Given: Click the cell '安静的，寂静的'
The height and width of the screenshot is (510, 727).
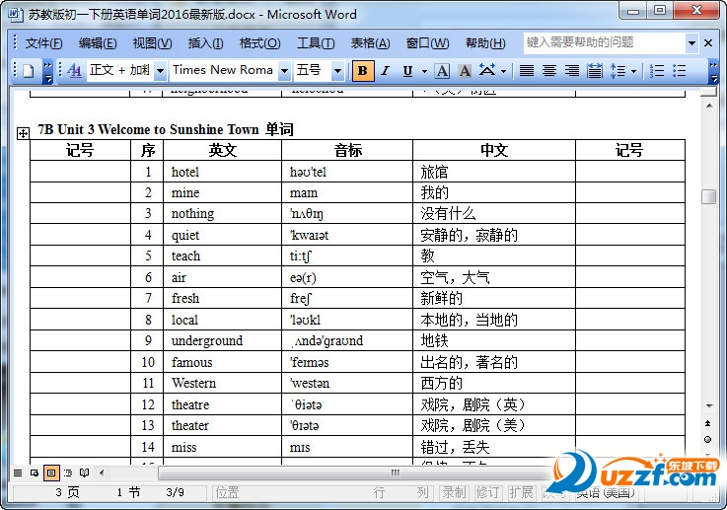Looking at the screenshot, I should [x=494, y=235].
